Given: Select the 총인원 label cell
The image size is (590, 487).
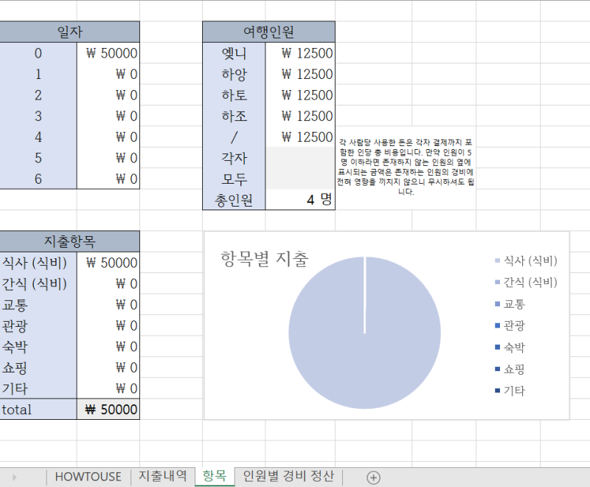Looking at the screenshot, I should 234,200.
